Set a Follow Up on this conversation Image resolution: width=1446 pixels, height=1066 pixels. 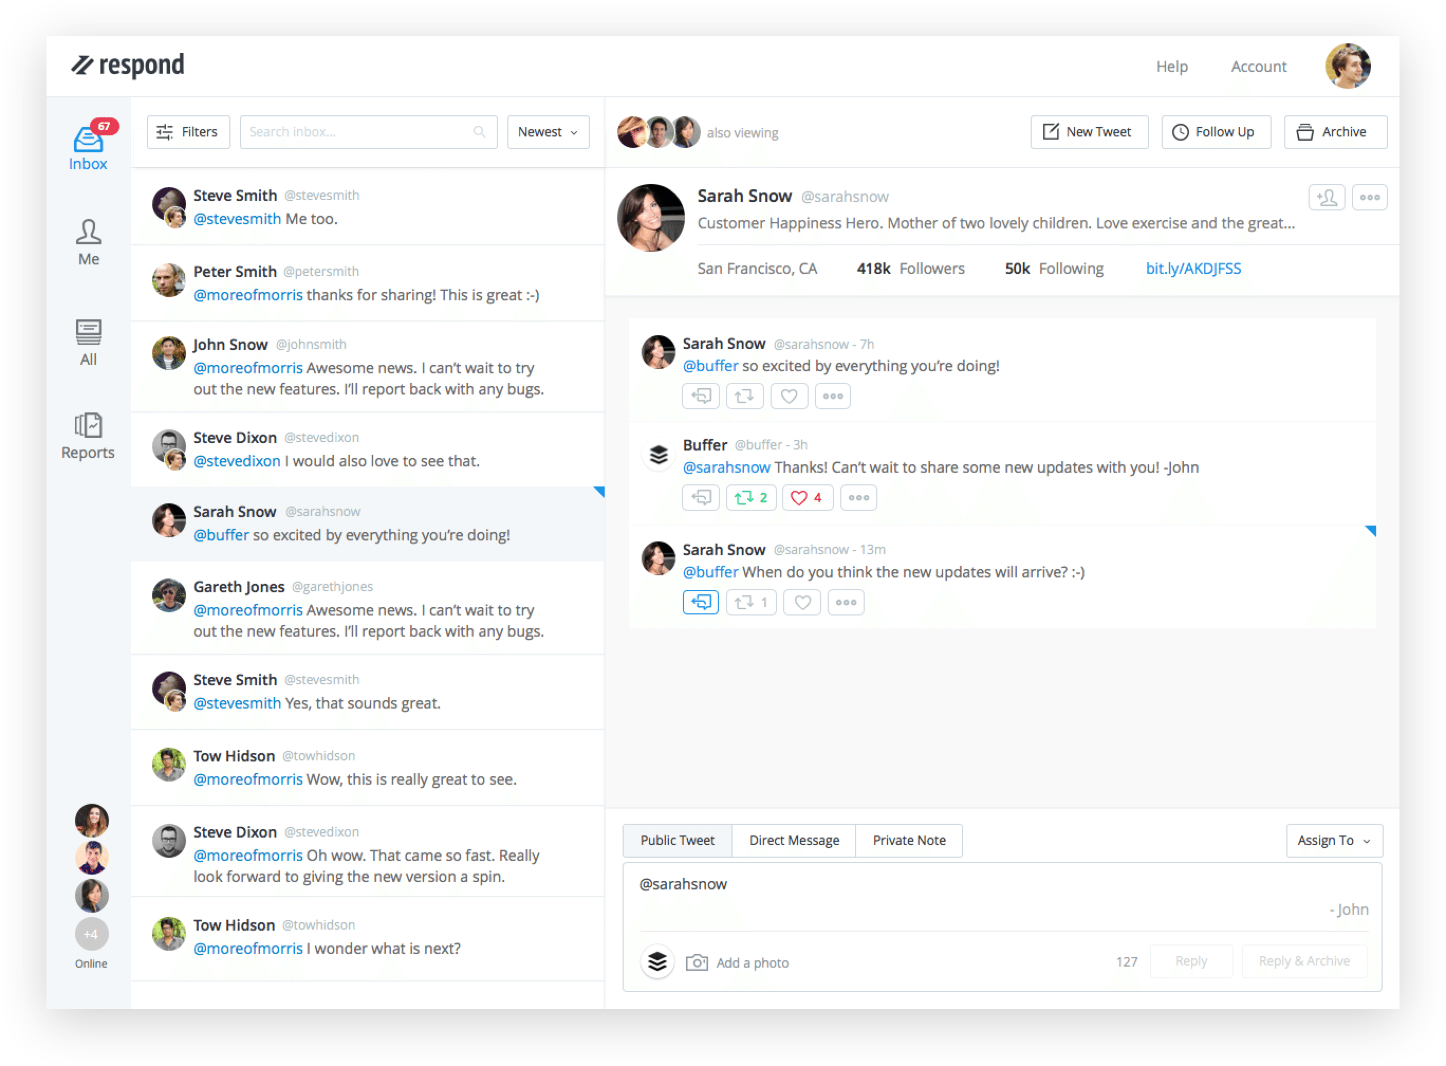coord(1215,132)
